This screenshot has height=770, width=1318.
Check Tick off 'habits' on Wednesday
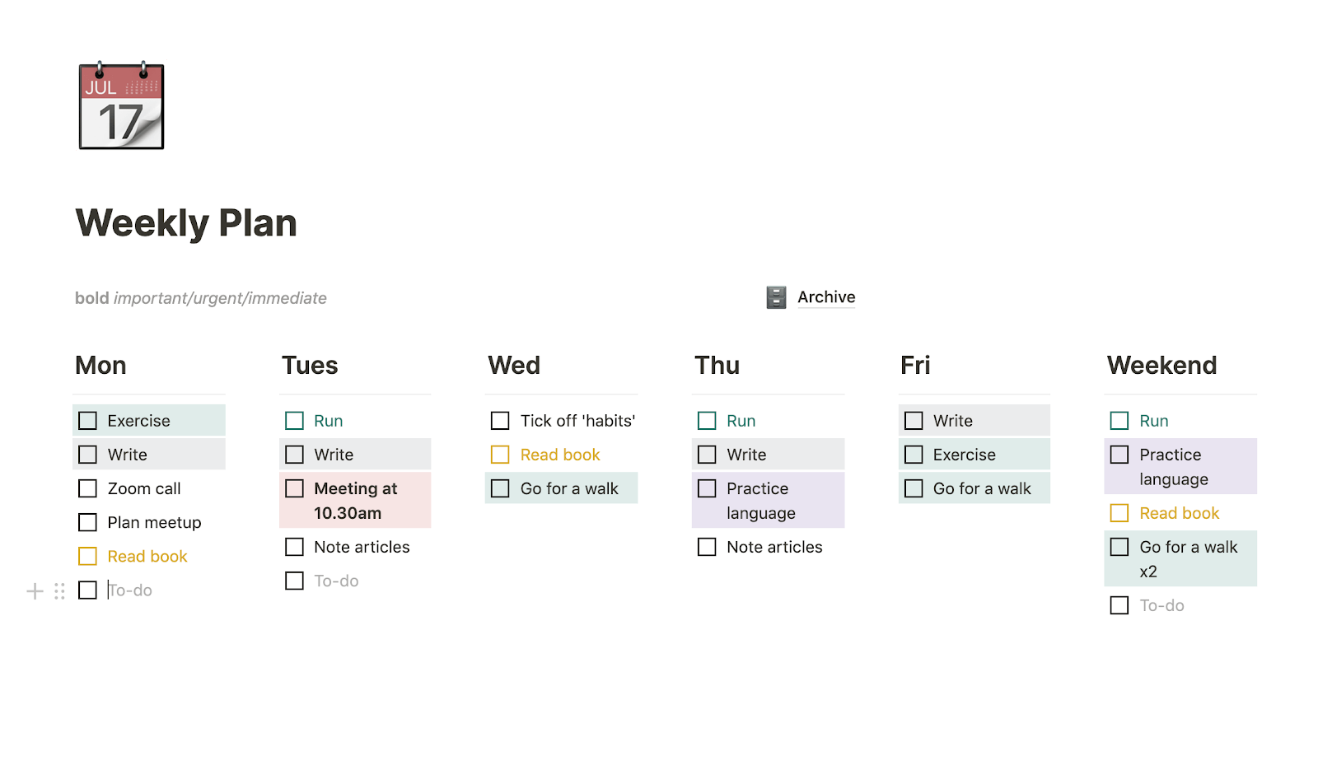500,421
